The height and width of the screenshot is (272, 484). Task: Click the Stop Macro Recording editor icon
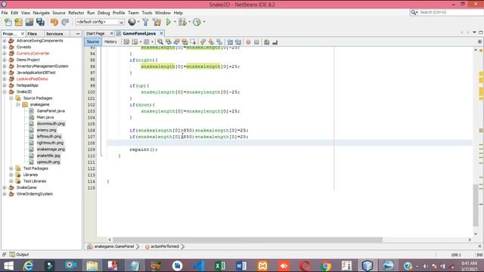click(256, 42)
